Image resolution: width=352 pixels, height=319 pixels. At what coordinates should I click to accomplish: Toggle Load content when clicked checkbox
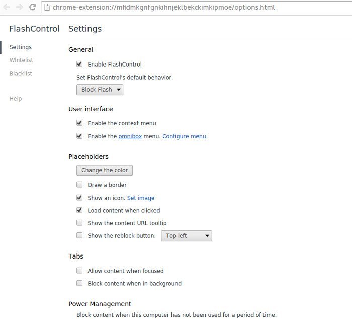coord(79,210)
